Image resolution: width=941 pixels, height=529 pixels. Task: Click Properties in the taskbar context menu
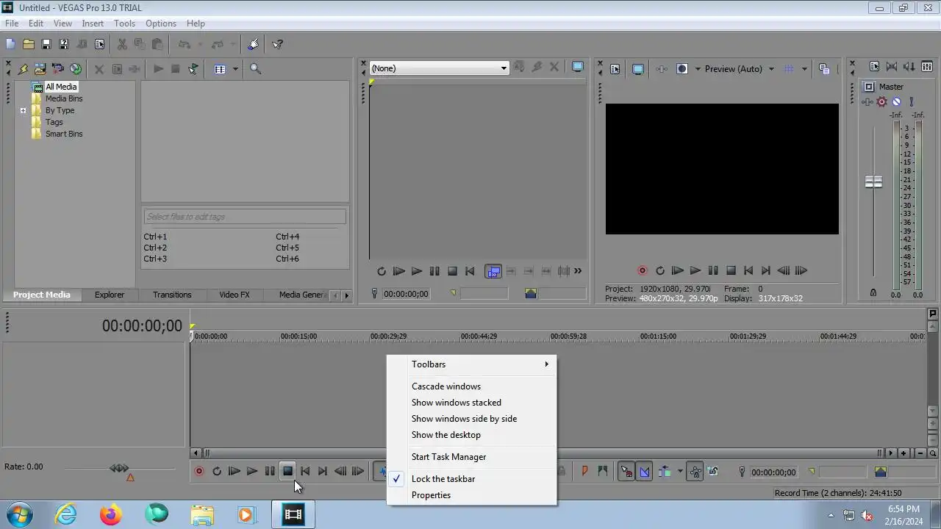click(472, 495)
